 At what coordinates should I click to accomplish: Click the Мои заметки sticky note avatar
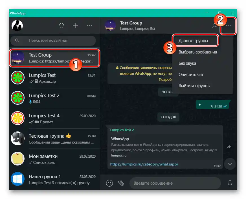point(17,158)
